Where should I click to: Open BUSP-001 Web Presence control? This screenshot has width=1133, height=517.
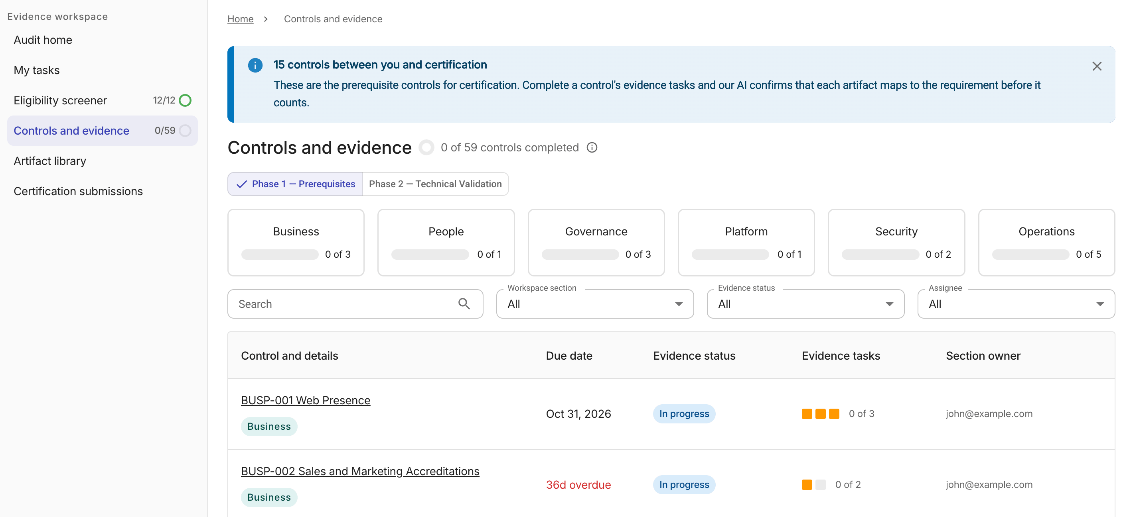click(305, 400)
